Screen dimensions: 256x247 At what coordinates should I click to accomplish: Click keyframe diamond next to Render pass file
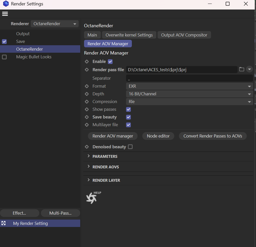click(87, 70)
